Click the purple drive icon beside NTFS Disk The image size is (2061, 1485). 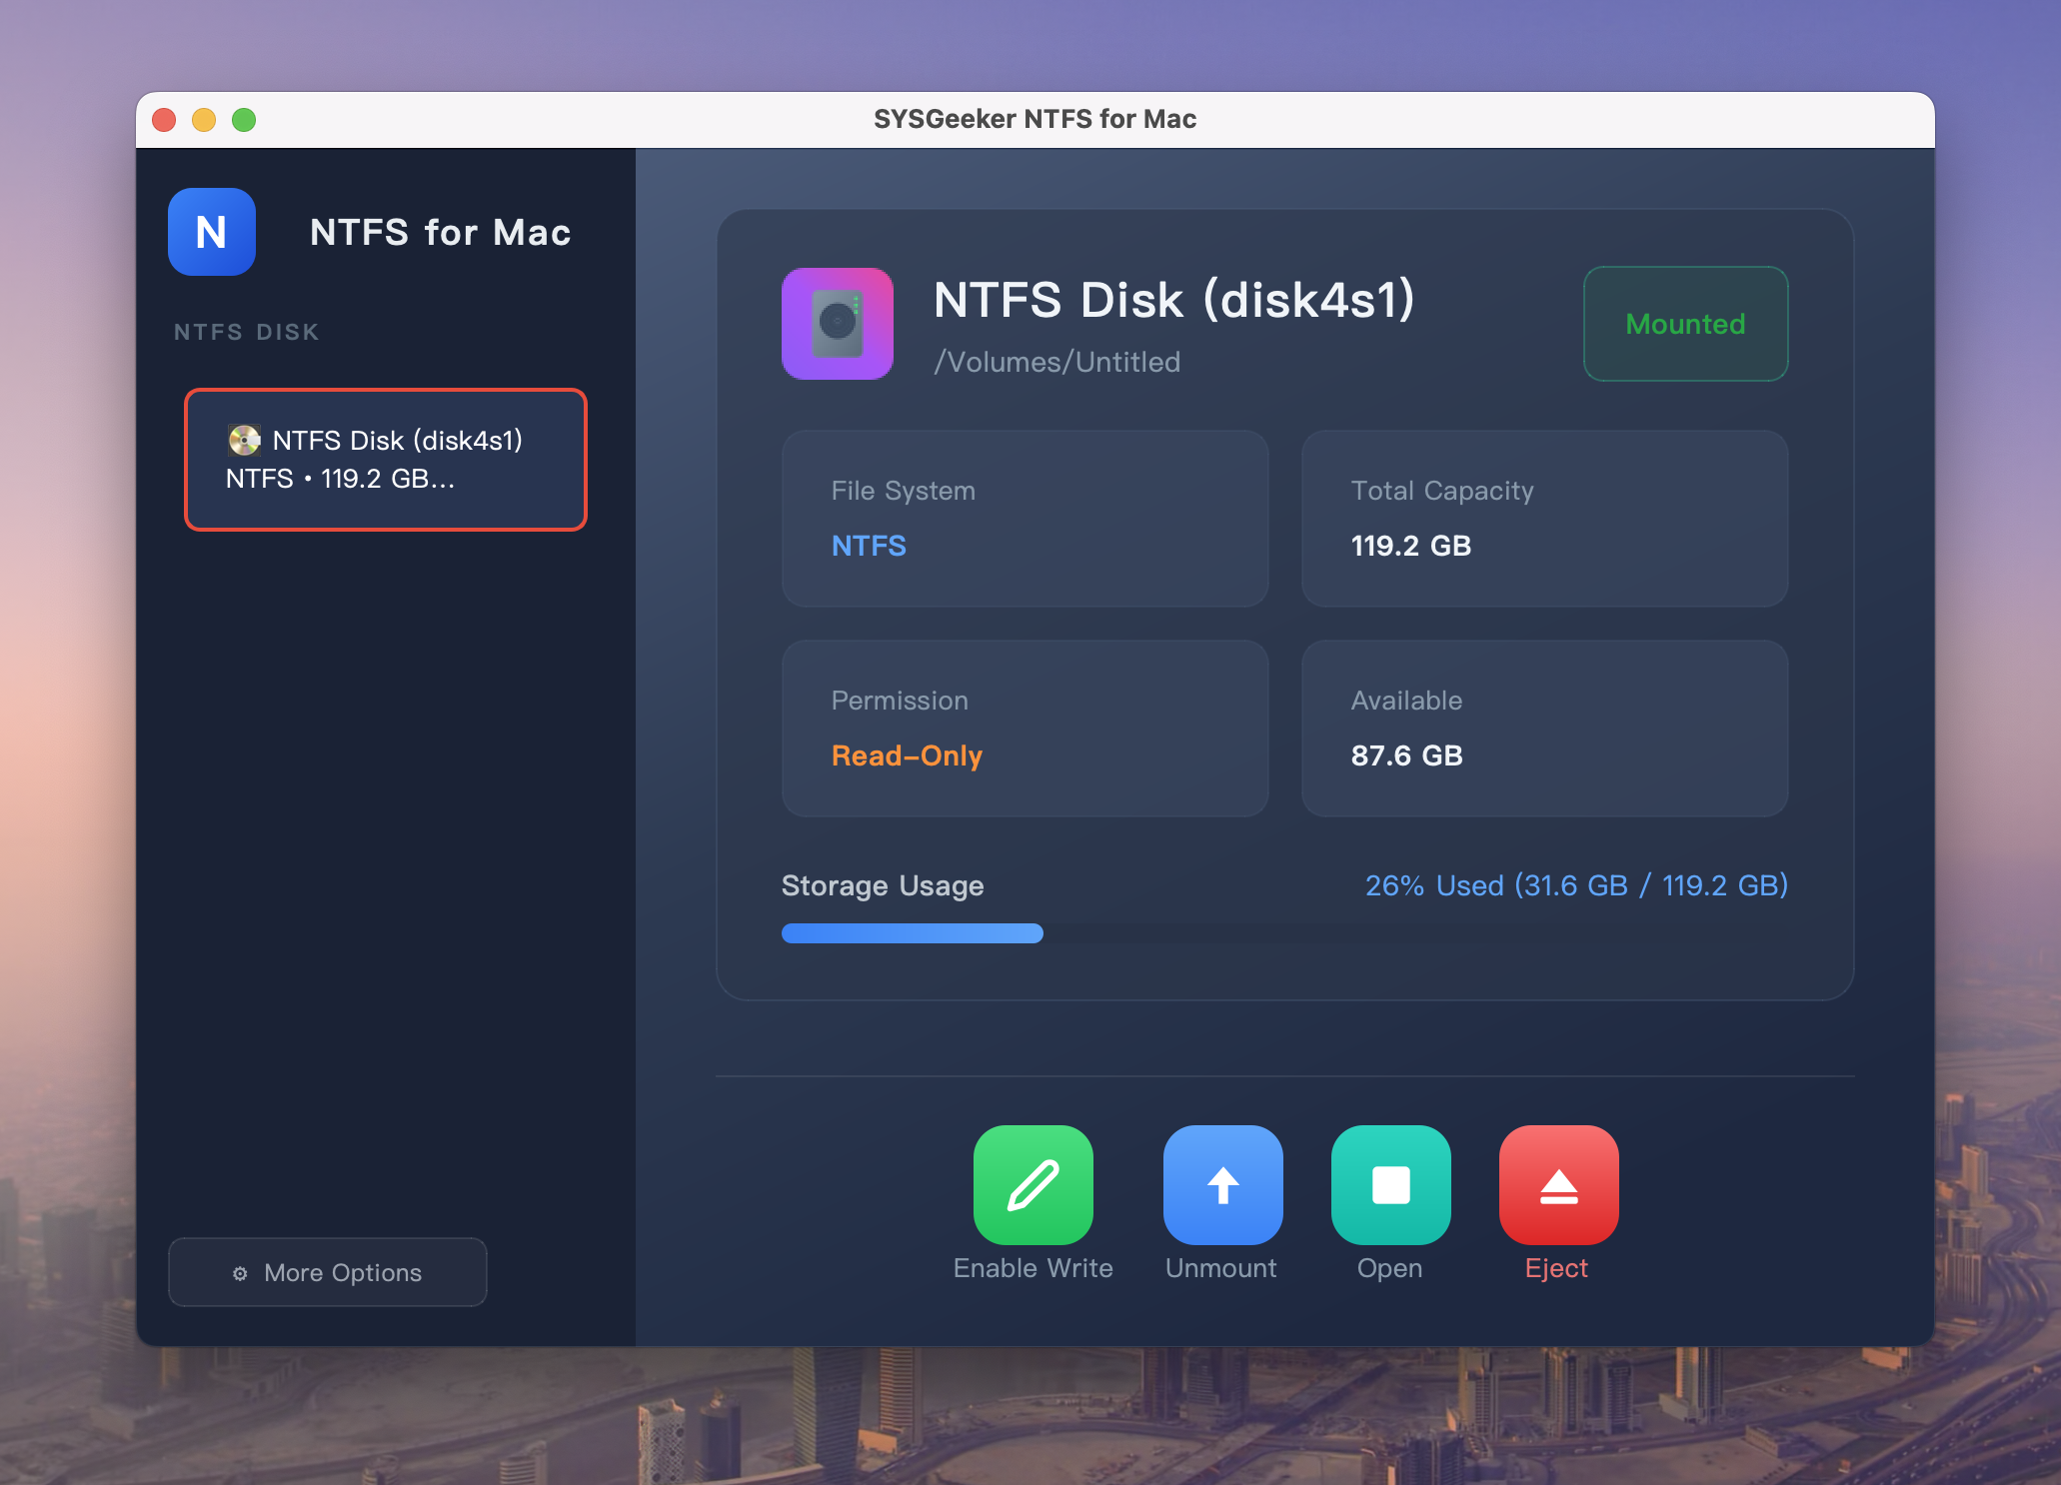(838, 324)
